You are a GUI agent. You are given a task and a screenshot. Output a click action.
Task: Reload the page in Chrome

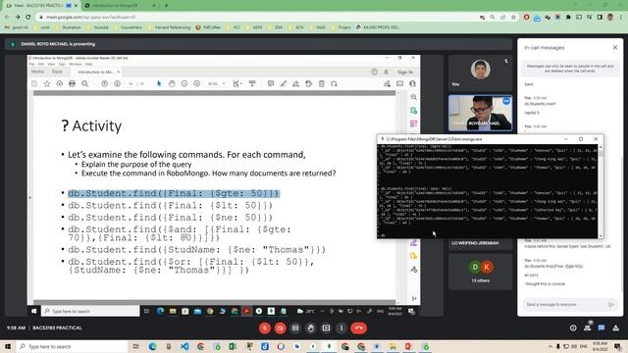[28, 18]
